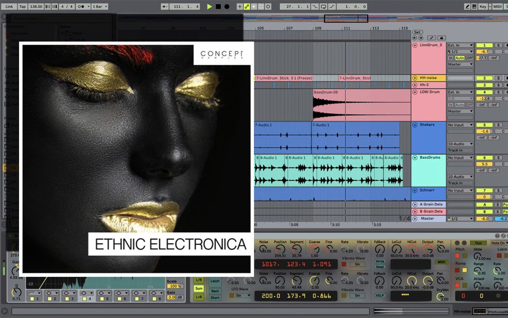This screenshot has width=508, height=318.
Task: Select the Sum channel mode
Action: click(199, 288)
